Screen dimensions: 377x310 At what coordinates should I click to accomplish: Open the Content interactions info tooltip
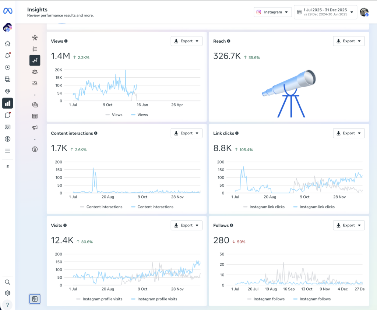(x=96, y=133)
